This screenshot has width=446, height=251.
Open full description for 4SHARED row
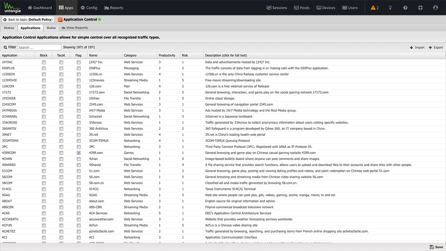click(308, 165)
